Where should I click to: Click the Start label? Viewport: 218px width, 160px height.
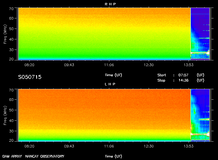[162, 75]
